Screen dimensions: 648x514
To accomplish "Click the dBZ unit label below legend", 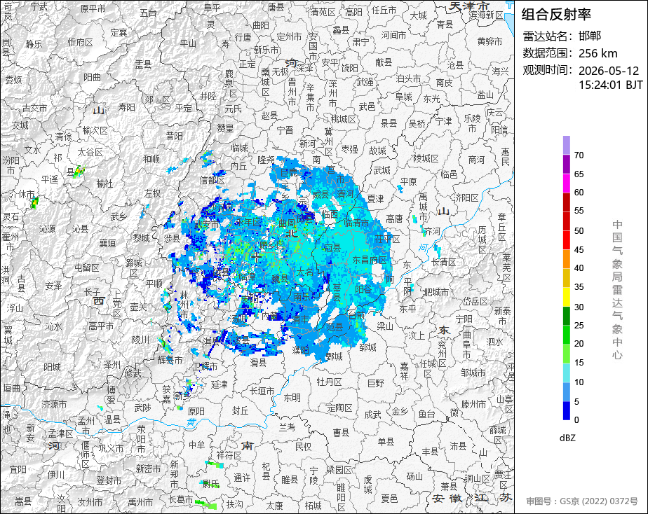I will [567, 438].
